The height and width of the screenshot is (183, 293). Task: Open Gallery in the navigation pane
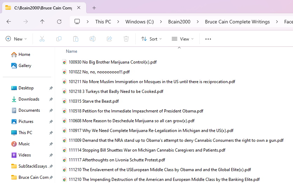(x=25, y=66)
